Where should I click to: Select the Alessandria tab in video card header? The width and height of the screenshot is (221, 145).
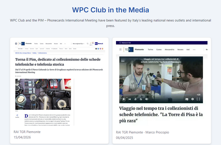(x=169, y=50)
